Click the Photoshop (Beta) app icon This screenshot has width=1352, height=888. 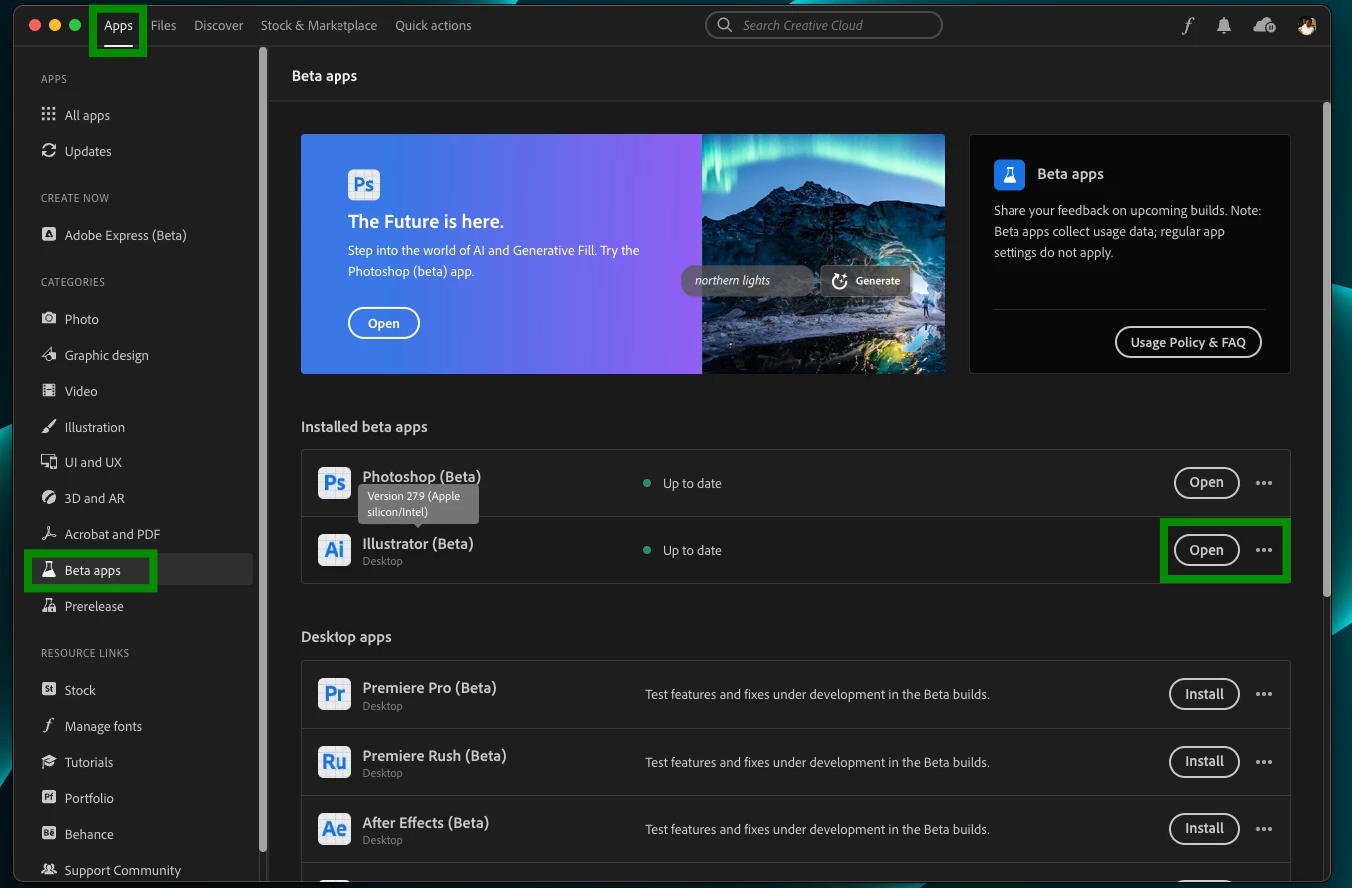(x=335, y=483)
